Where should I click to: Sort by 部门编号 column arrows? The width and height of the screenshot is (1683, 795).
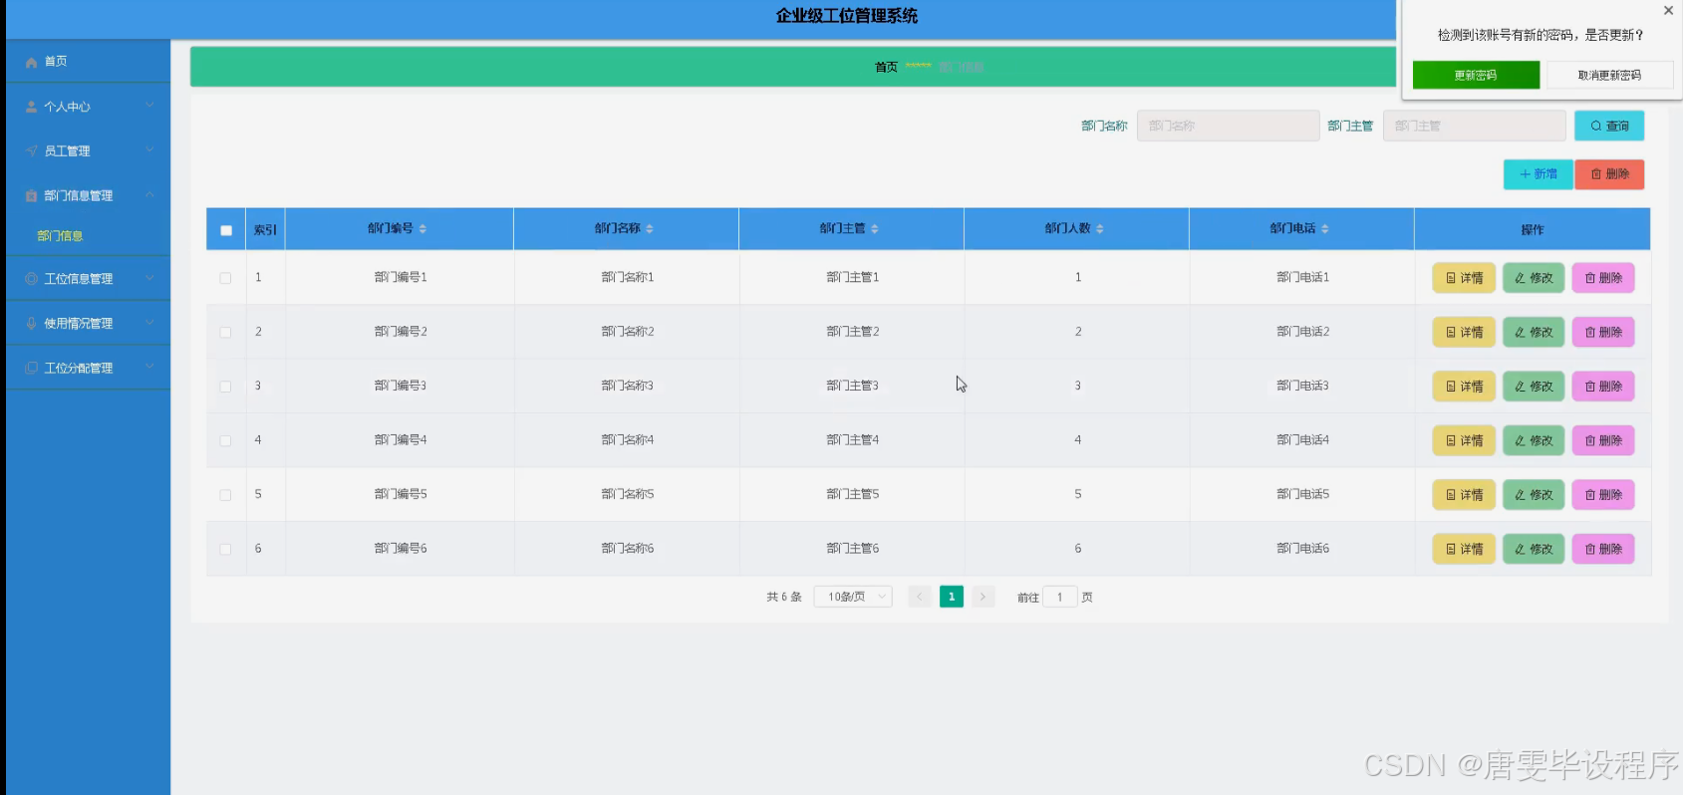click(422, 229)
